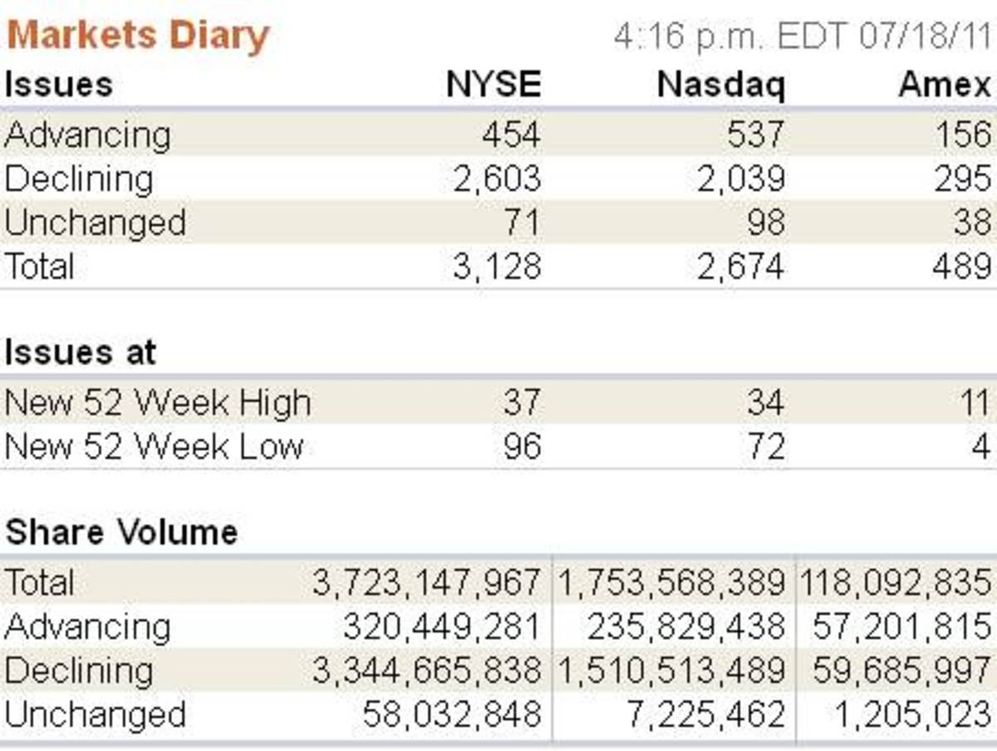Select the NYSE column header

click(x=494, y=85)
